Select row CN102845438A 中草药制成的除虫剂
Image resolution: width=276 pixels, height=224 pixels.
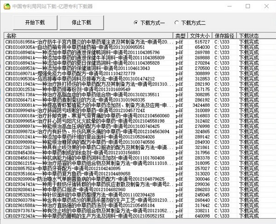click(140, 153)
